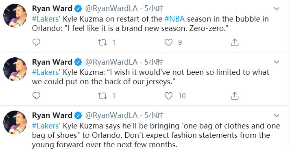Open @RyanWardLA handle on second tweet
Viewport: 290px width, 150px height.
coord(111,62)
